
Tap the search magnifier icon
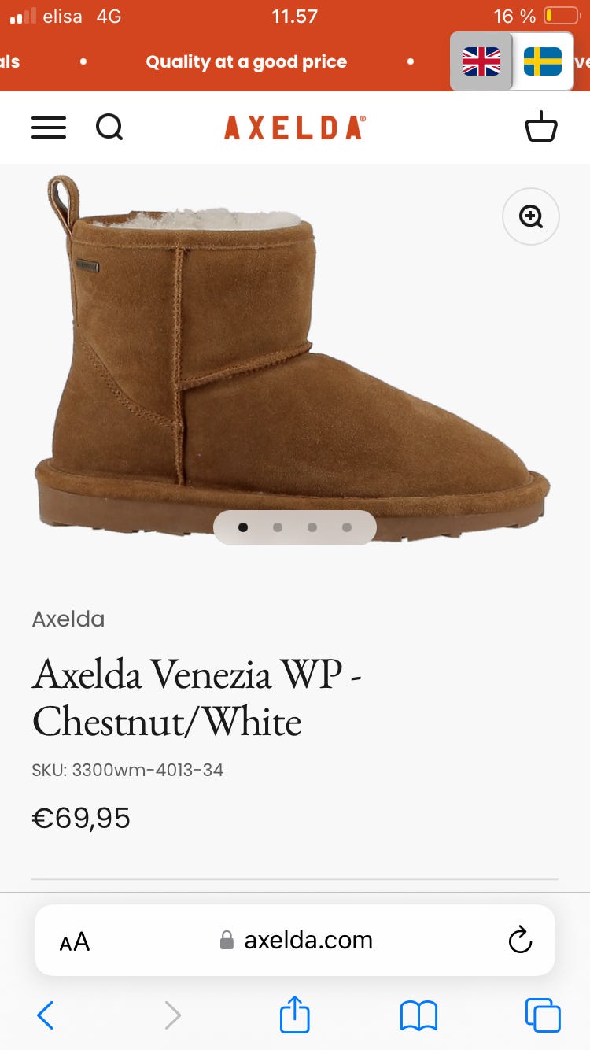click(x=109, y=127)
